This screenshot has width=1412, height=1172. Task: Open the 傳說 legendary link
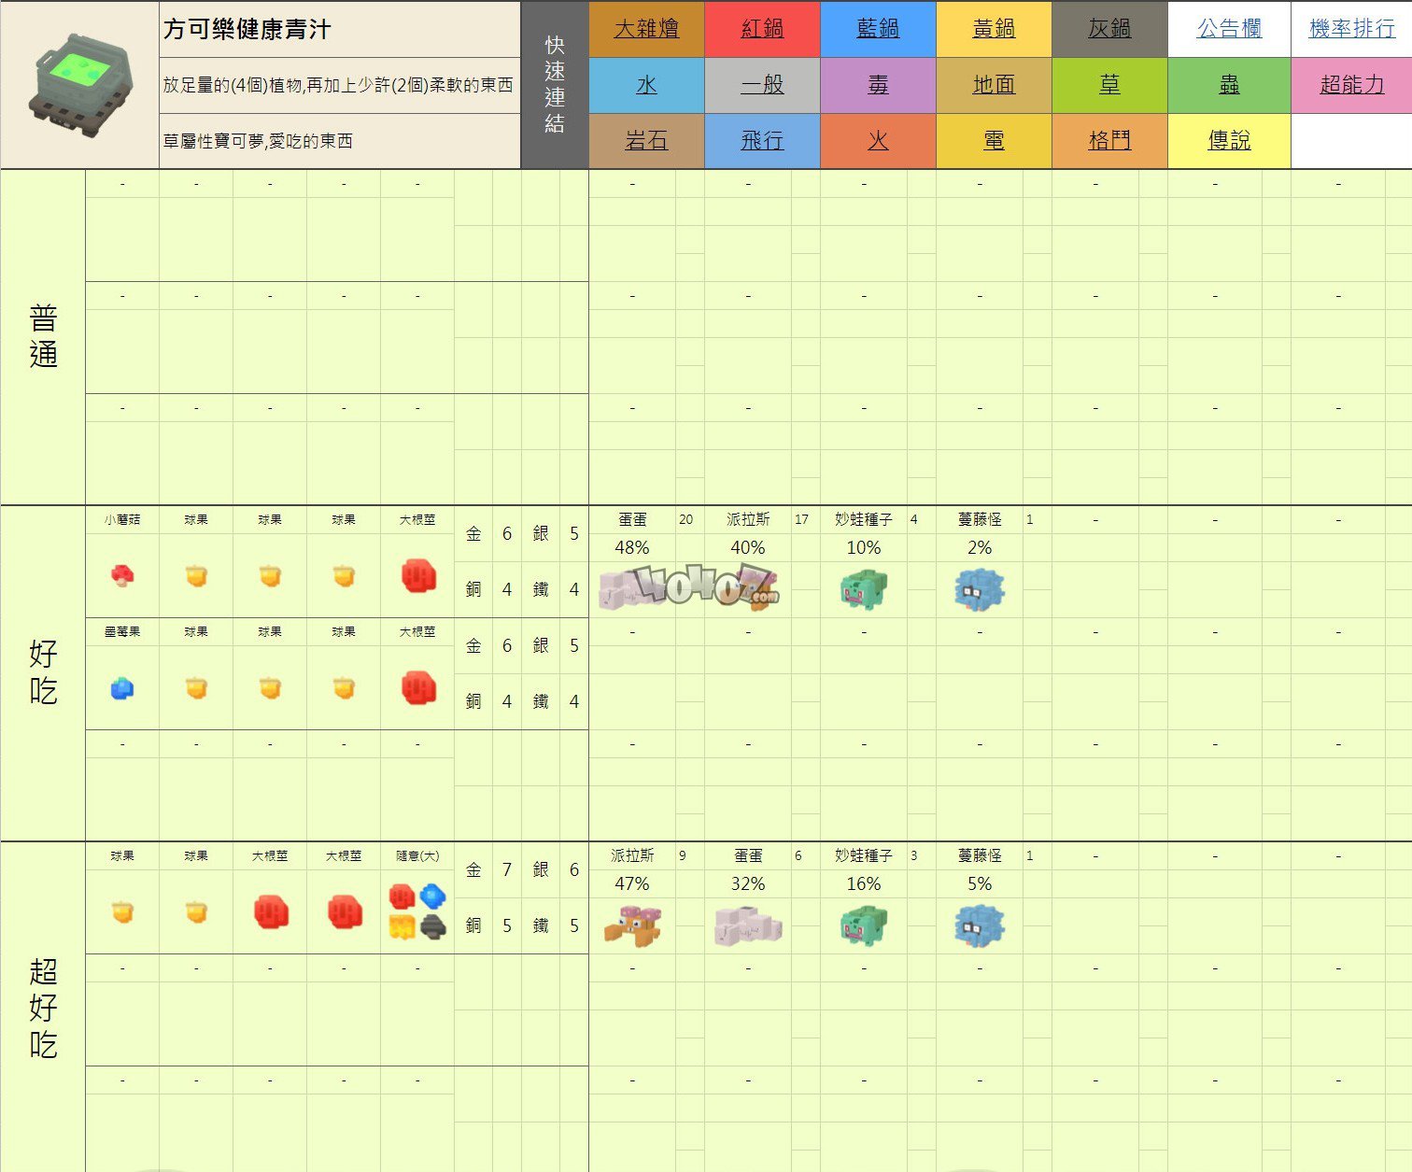[x=1229, y=141]
